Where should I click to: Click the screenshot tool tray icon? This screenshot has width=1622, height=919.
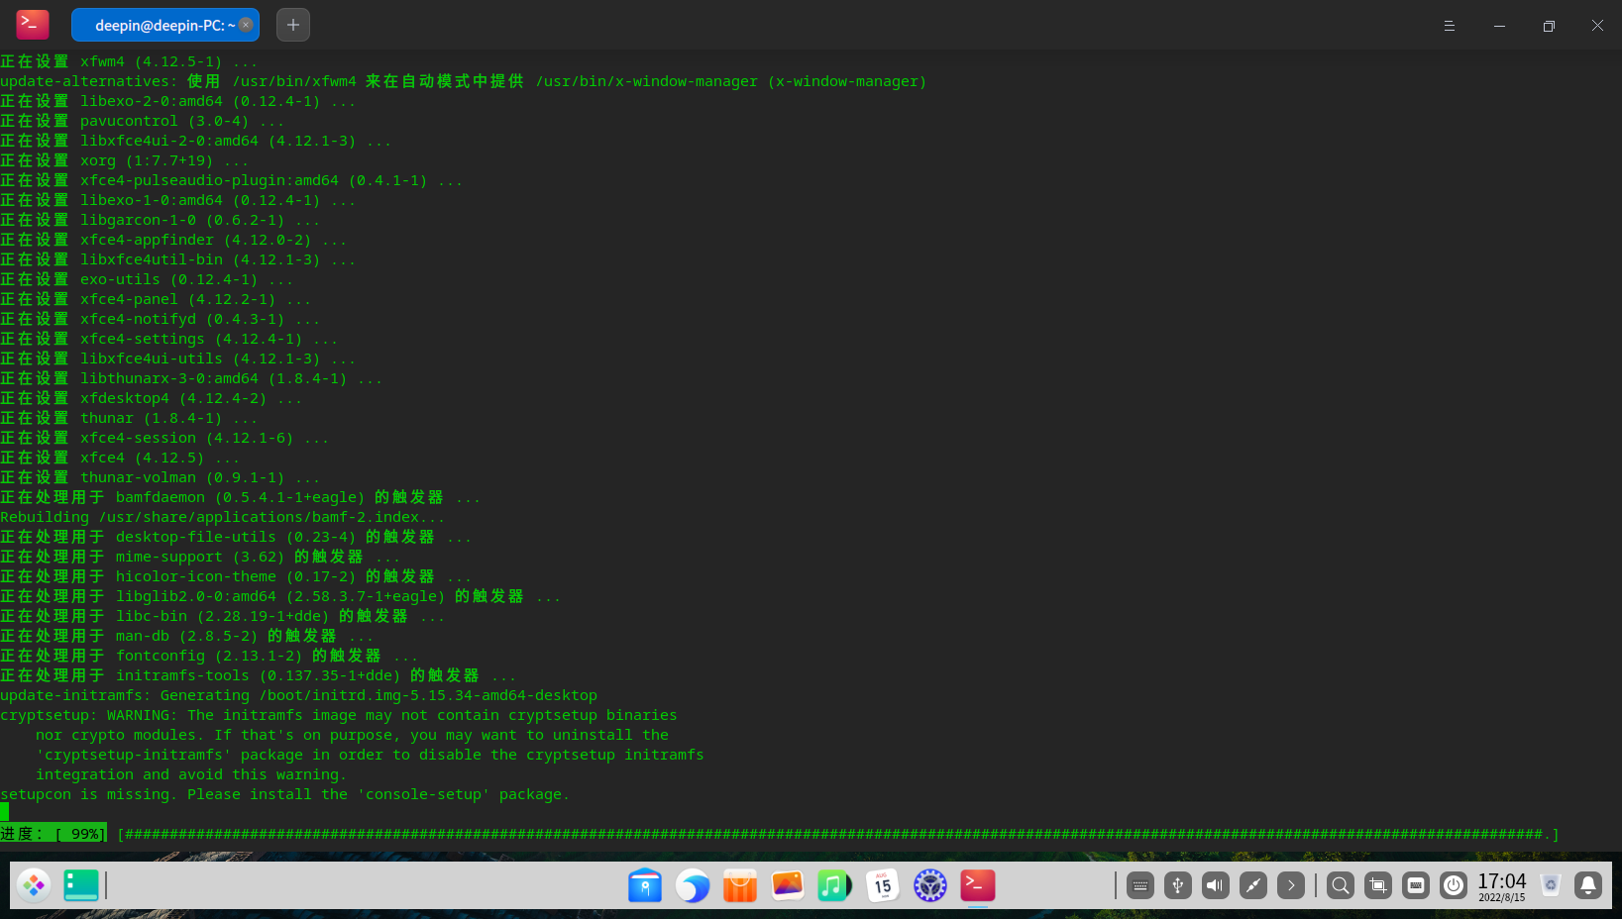pyautogui.click(x=1378, y=885)
